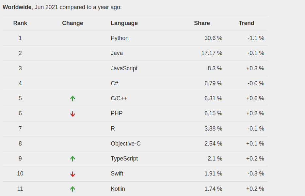Select the Rank column header
This screenshot has width=305, height=196.
(20, 23)
